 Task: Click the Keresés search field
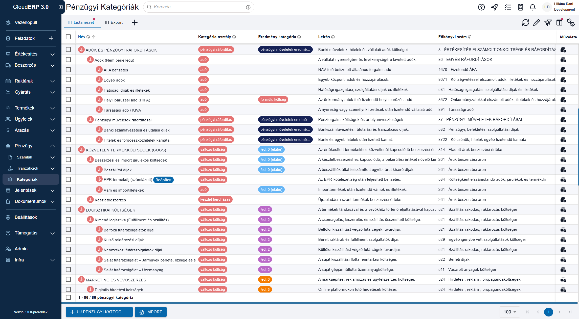point(198,7)
